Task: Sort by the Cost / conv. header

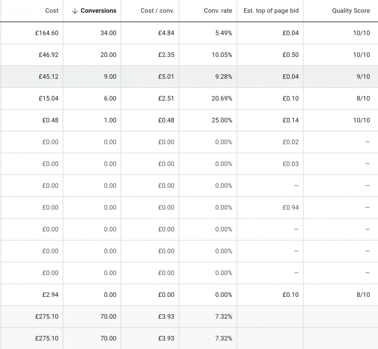Action: (x=157, y=10)
